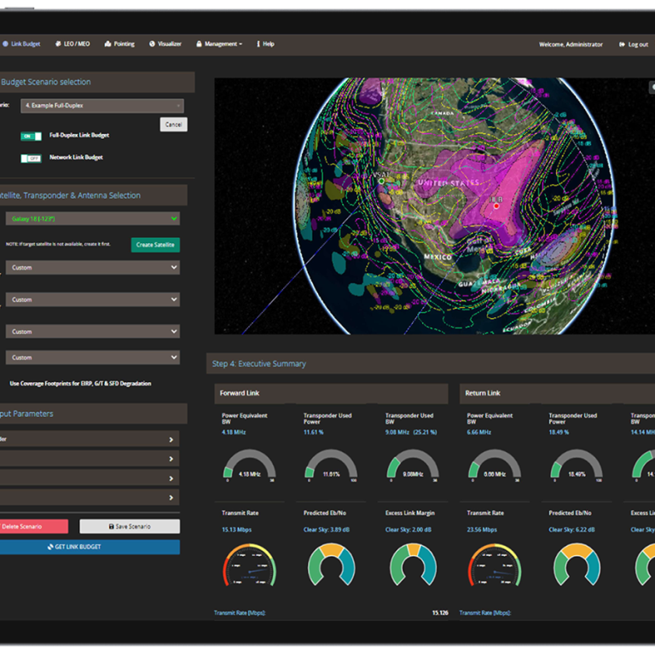
Task: Open the Galaxy 18 satellite dropdown
Action: (92, 219)
